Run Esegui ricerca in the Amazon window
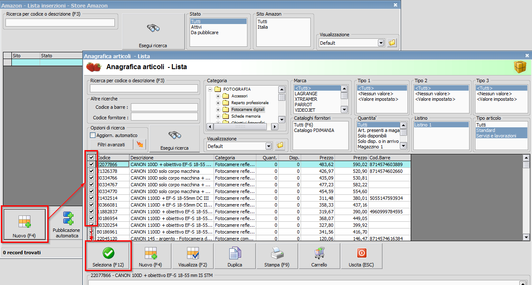Viewport: 532px width, 285px height. point(153,32)
